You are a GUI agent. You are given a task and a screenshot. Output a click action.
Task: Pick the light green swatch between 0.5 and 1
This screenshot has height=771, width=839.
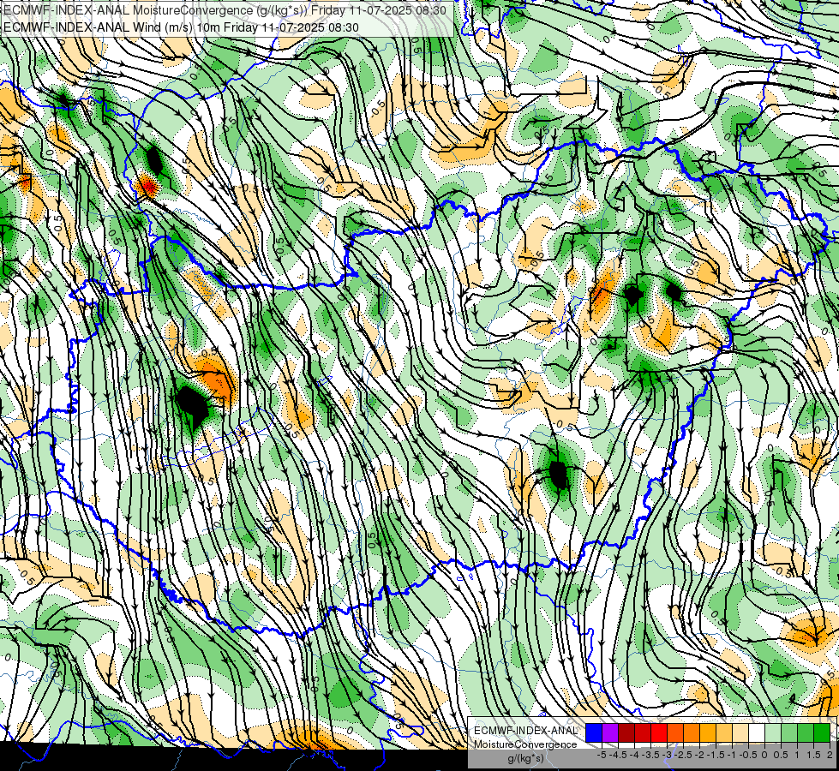(789, 732)
